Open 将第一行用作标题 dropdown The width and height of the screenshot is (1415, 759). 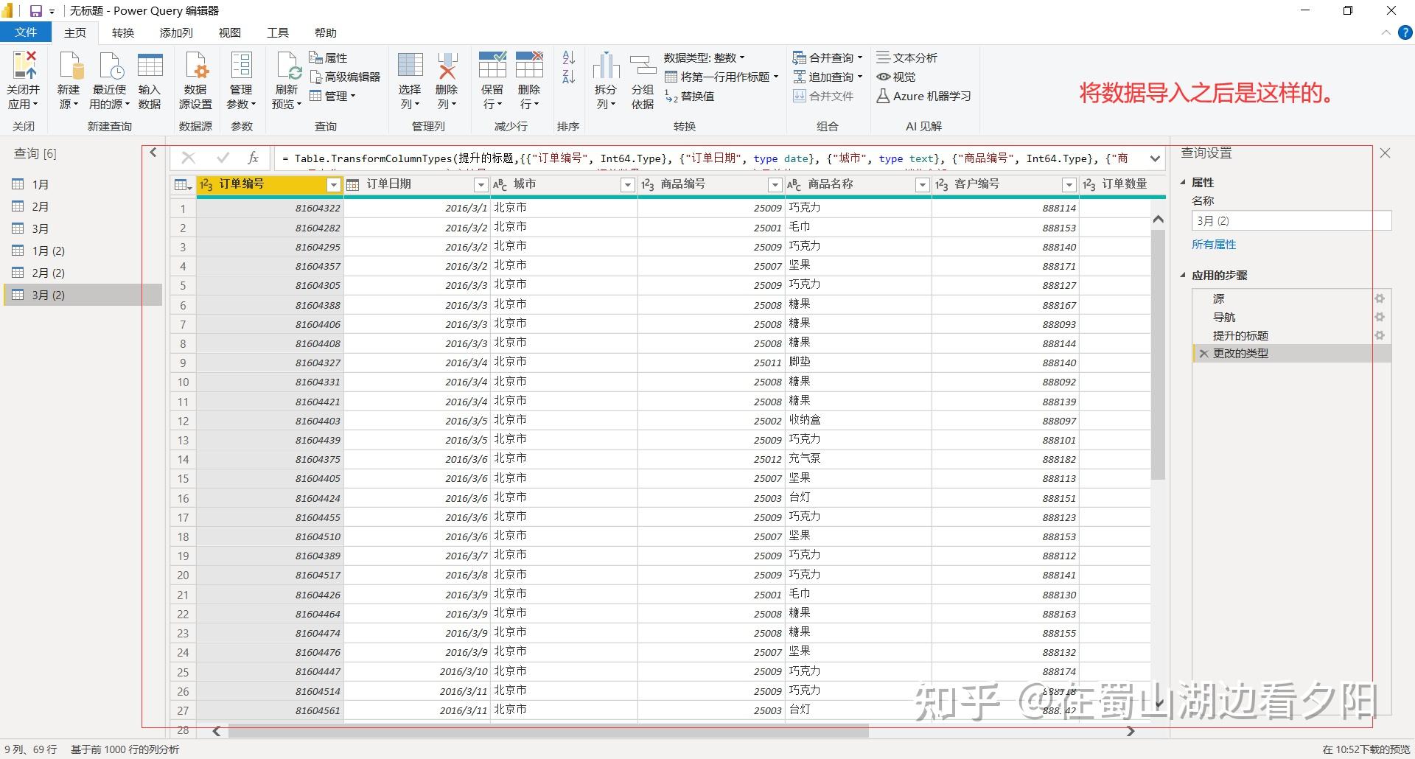click(x=722, y=77)
